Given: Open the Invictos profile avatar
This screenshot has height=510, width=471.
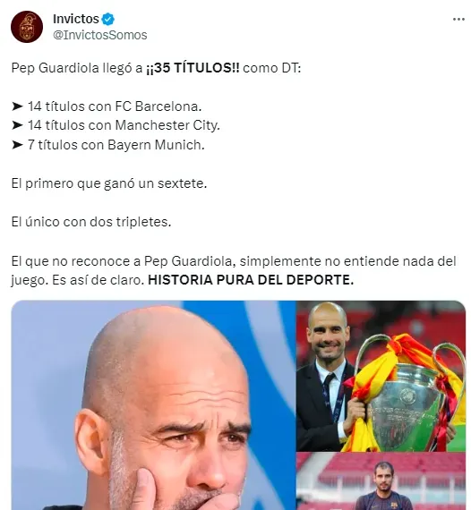Looking at the screenshot, I should tap(27, 27).
